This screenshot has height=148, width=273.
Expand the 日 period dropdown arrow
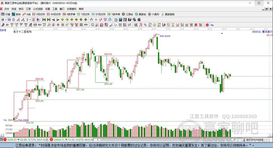pyautogui.click(x=5, y=20)
